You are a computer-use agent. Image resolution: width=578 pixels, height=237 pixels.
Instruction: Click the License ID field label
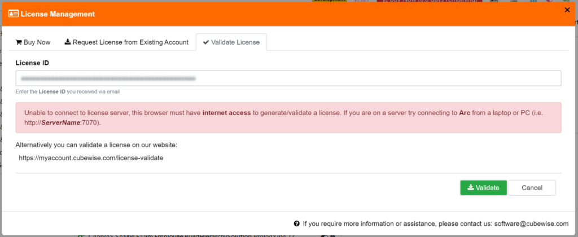tap(32, 63)
